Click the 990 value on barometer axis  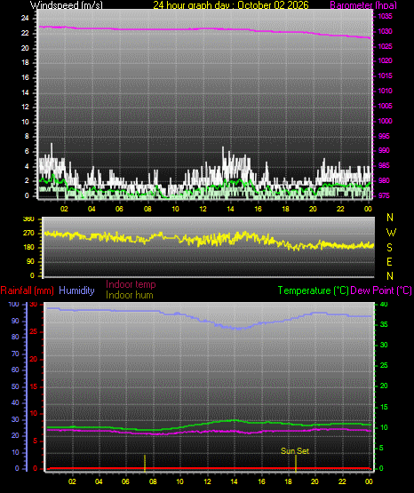[x=384, y=151]
